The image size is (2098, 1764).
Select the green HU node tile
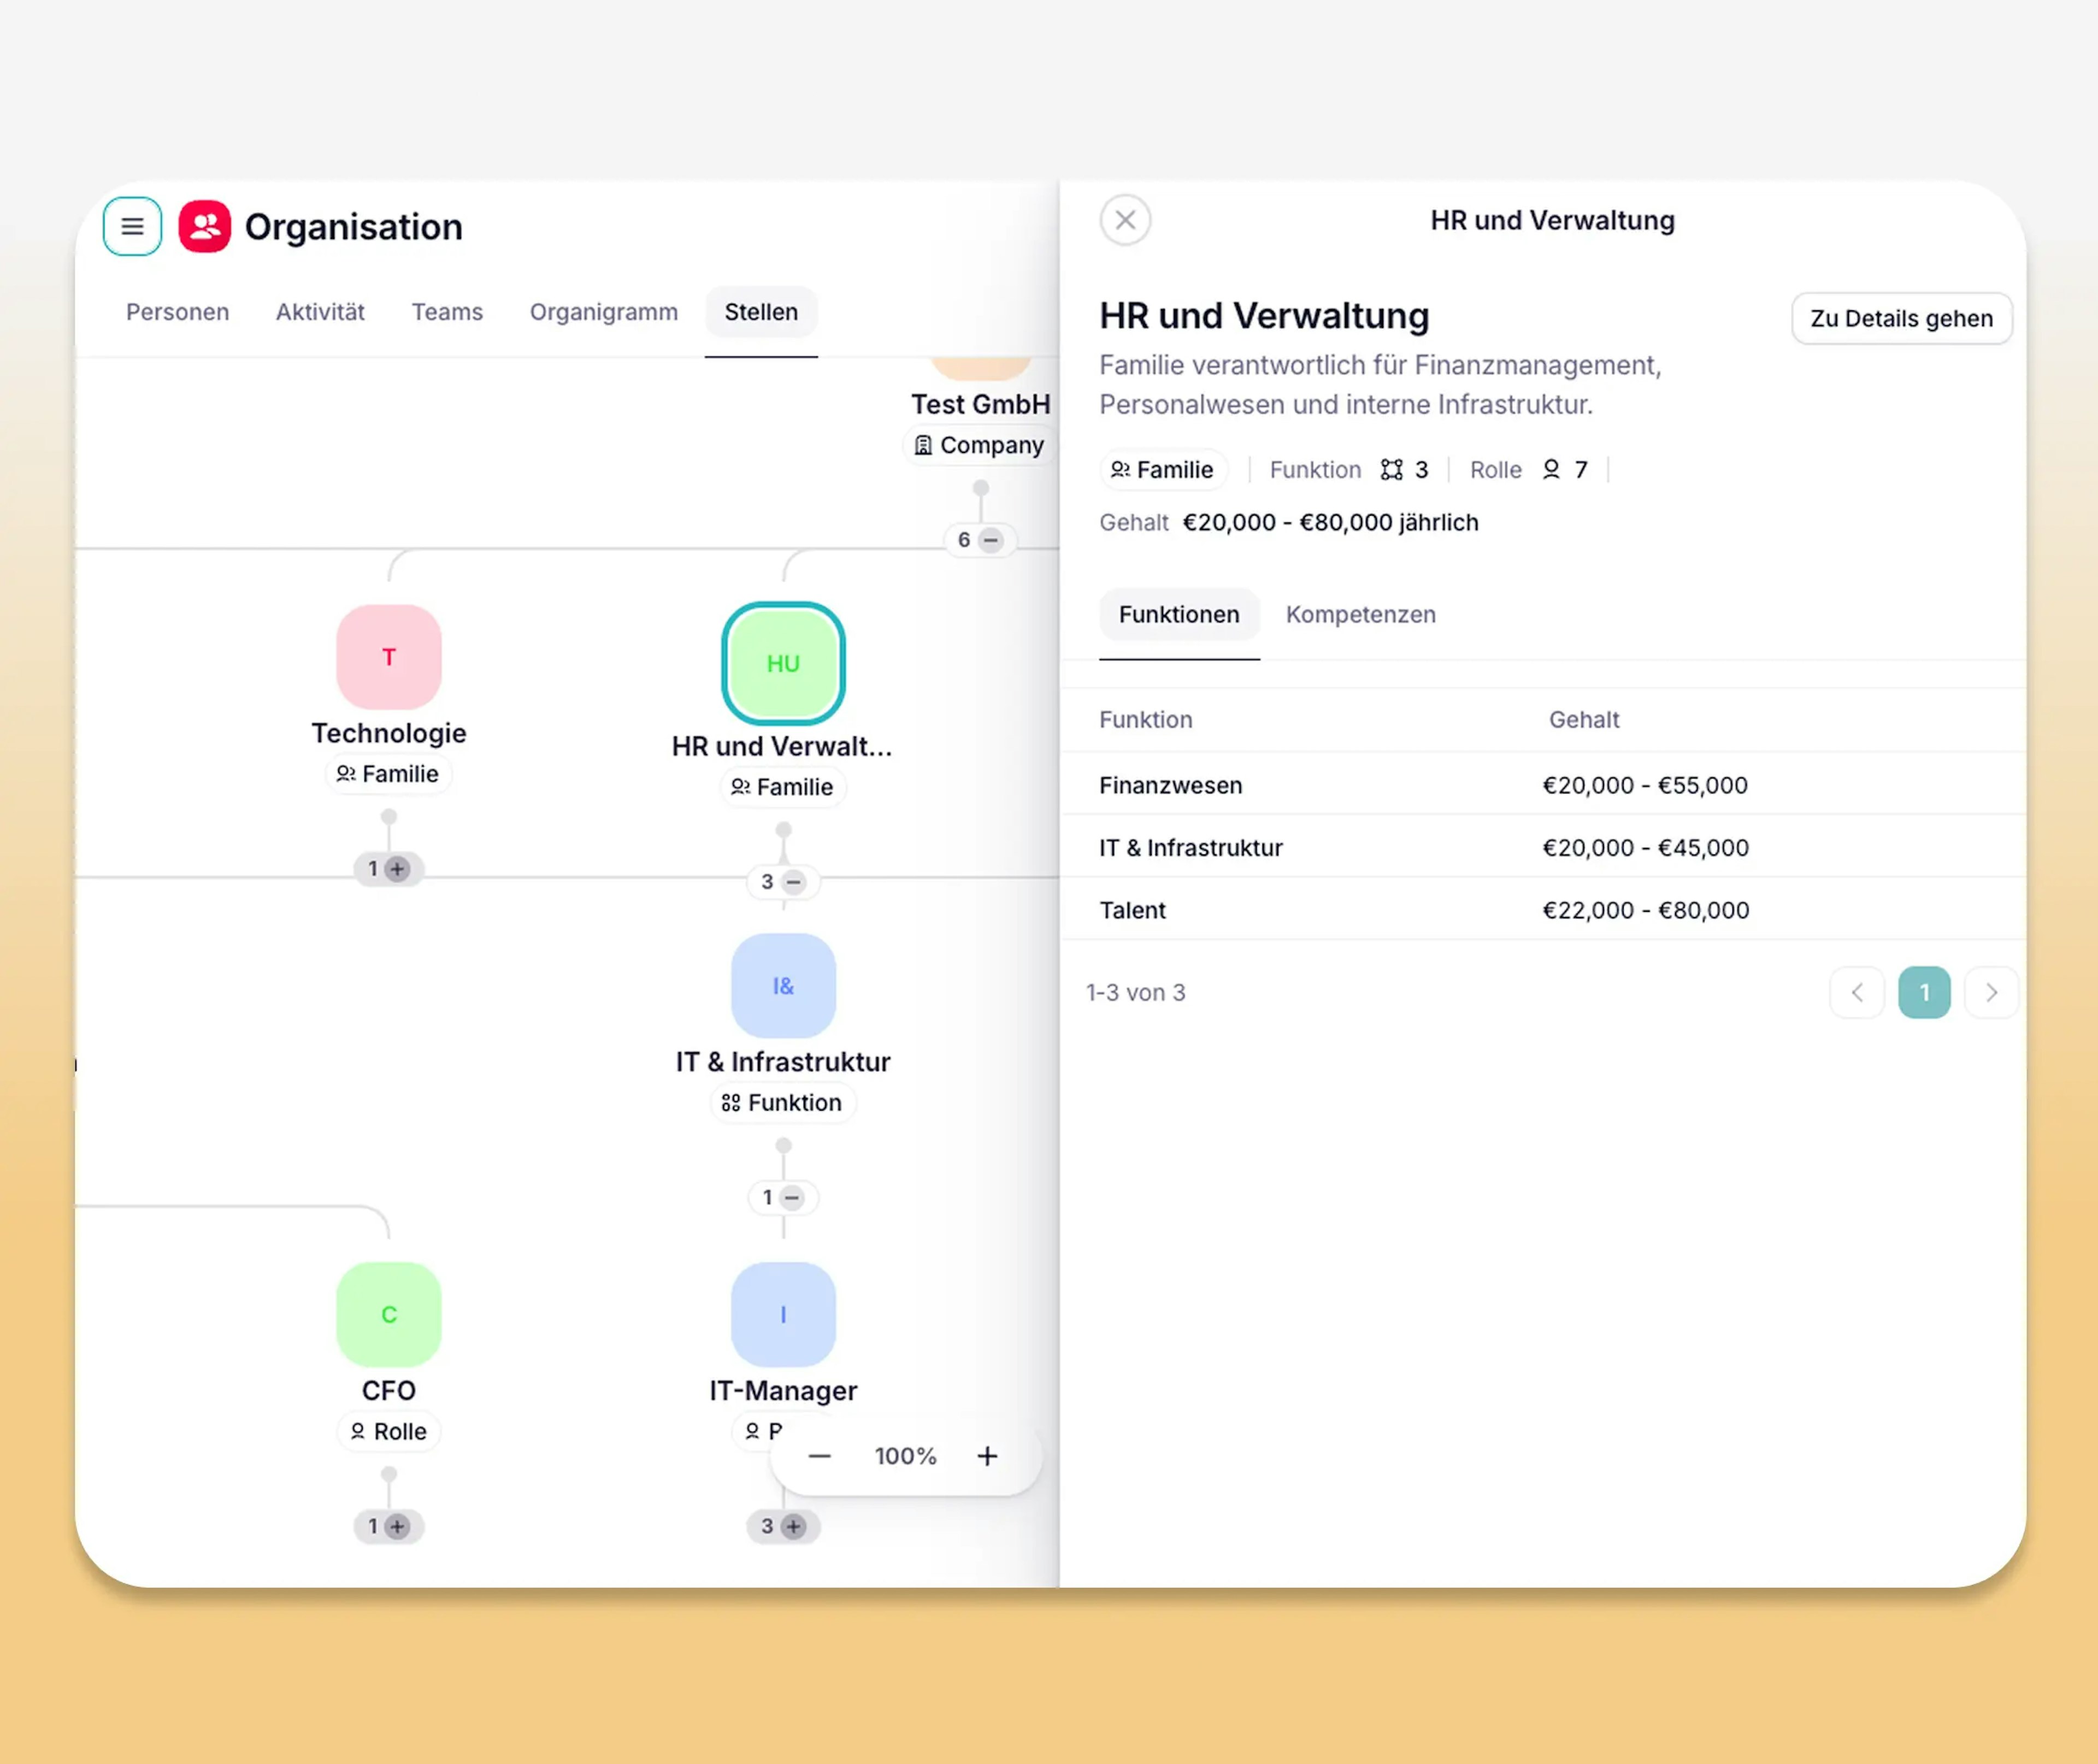(783, 663)
